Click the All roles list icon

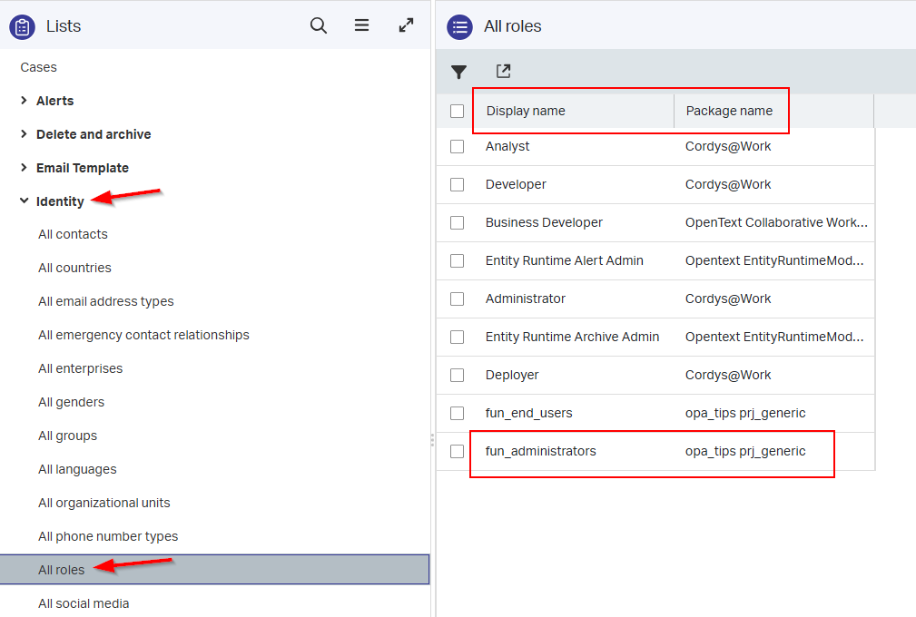[x=460, y=27]
